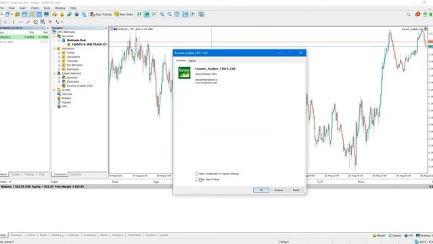Open the Window menu
This screenshot has height=244, width=433.
coord(60,8)
